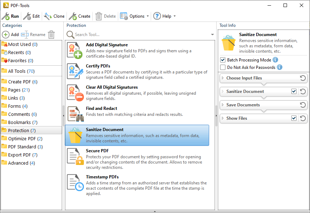
Task: Expand the Show Files step
Action: click(223, 118)
